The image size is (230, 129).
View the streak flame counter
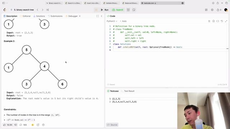point(219,10)
